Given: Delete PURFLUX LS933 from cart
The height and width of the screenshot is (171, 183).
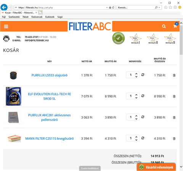Looking at the screenshot, I should tap(174, 75).
